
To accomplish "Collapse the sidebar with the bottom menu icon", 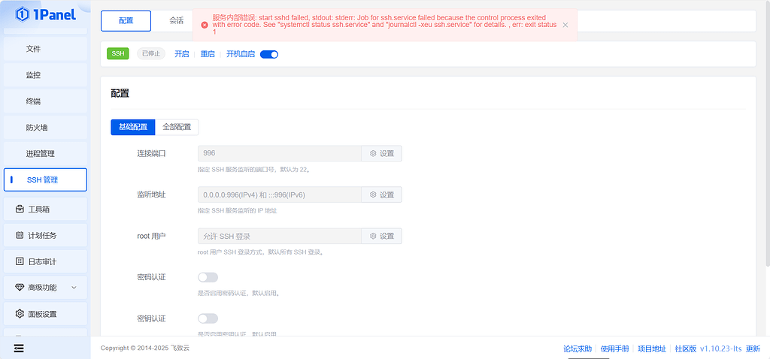I will 19,348.
